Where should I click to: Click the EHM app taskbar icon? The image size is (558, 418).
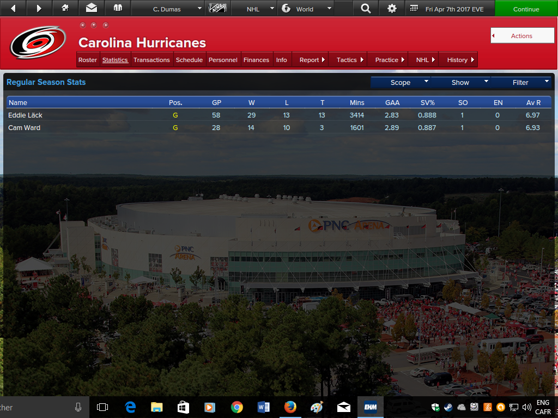point(371,407)
